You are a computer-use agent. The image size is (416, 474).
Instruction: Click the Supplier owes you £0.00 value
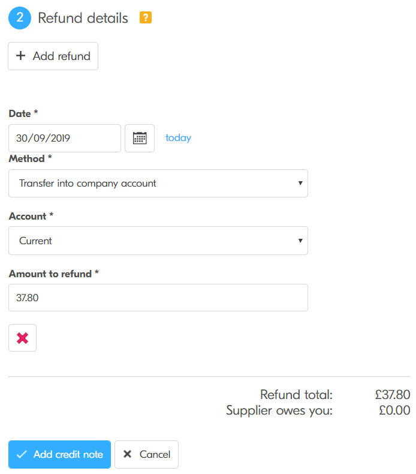pyautogui.click(x=395, y=411)
